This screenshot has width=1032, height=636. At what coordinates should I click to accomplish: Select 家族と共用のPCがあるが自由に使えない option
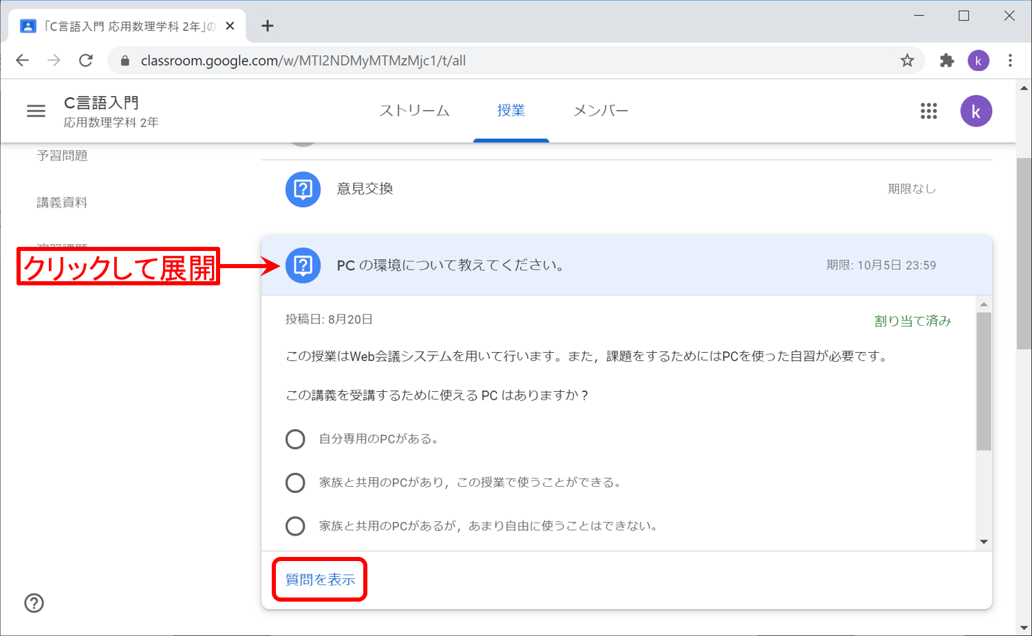[295, 526]
